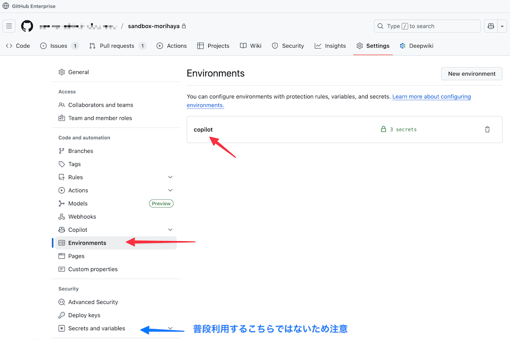Click the webhook icon next to Webhooks
510x340 pixels.
(x=62, y=216)
